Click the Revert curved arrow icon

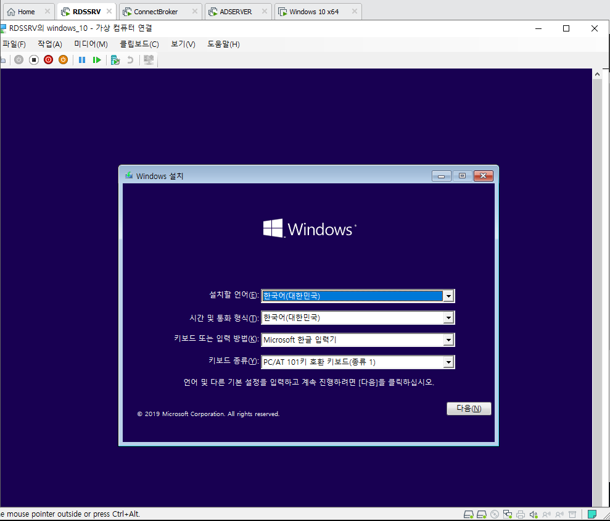pyautogui.click(x=130, y=60)
